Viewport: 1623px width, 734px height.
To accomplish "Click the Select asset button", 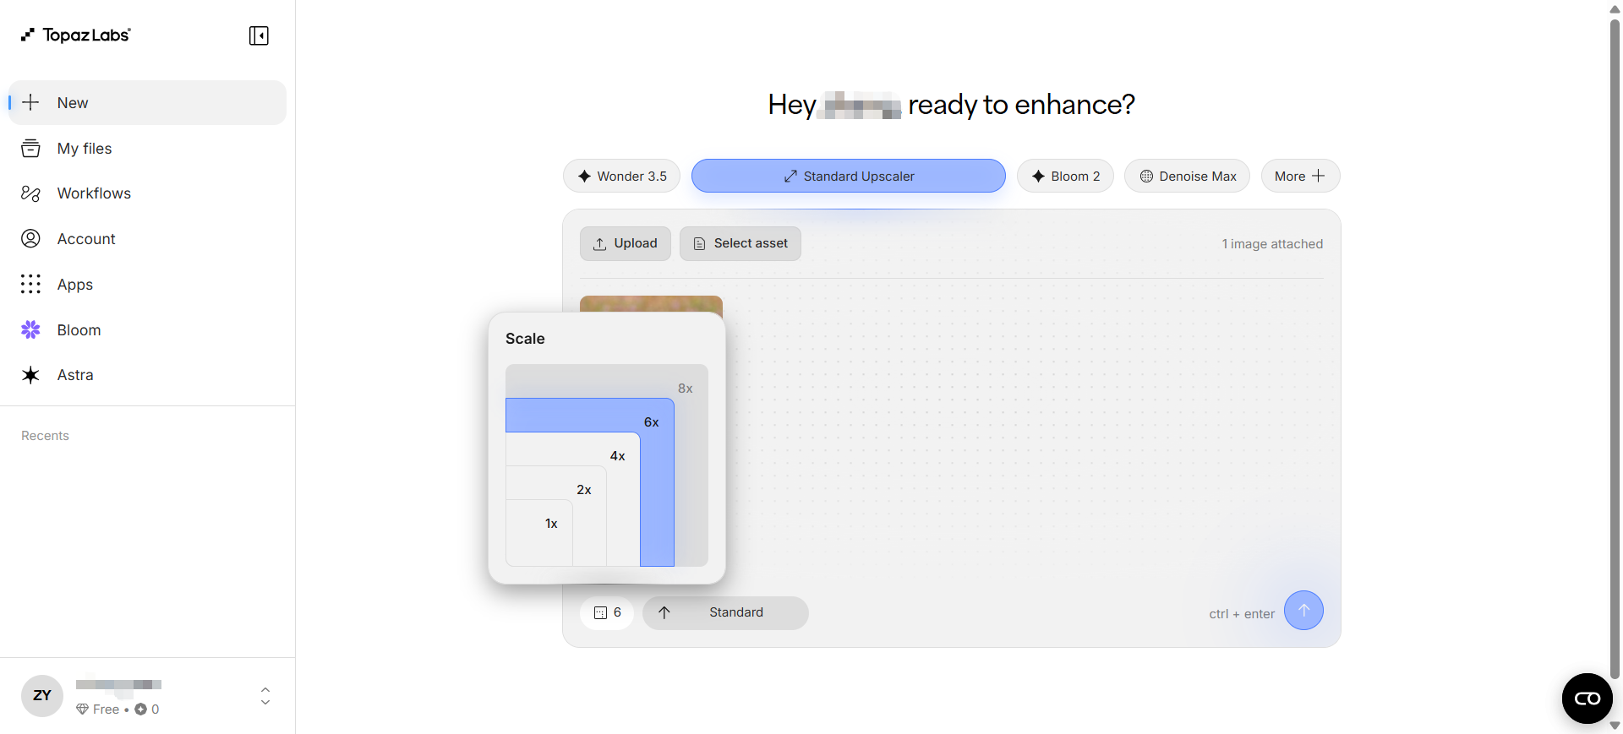I will [740, 243].
